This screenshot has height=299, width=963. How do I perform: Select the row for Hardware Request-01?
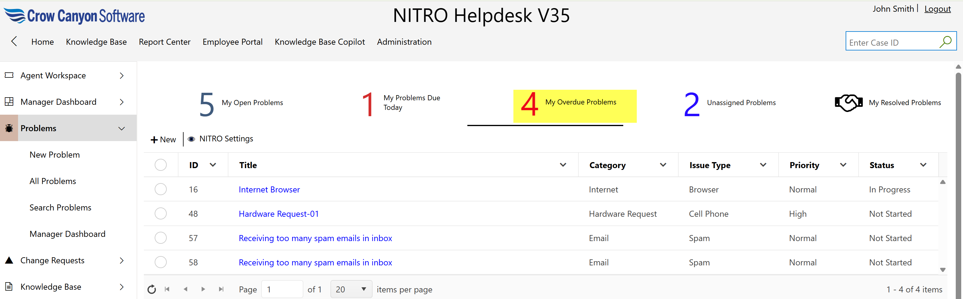(x=161, y=214)
